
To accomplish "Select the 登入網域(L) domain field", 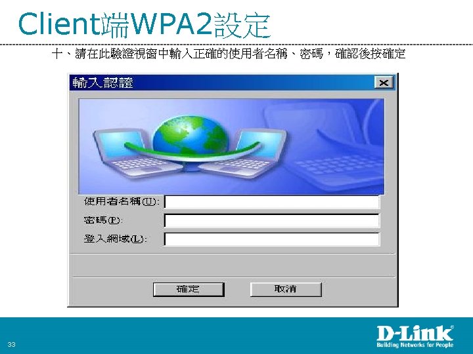I will (x=272, y=239).
